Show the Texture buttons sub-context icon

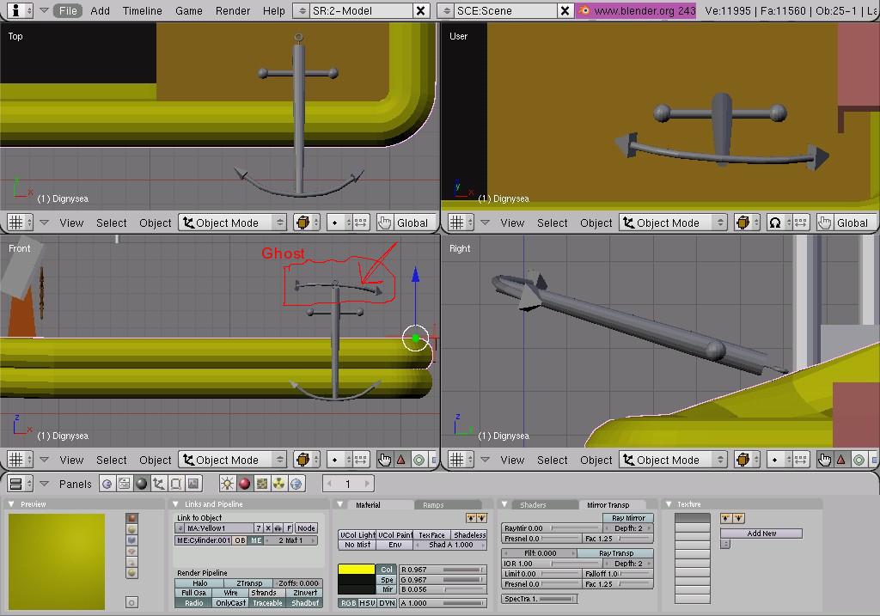[262, 484]
